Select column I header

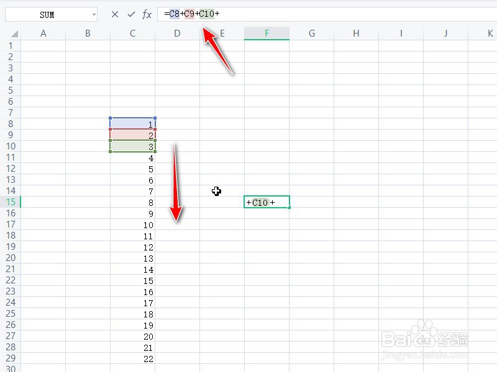pos(401,33)
